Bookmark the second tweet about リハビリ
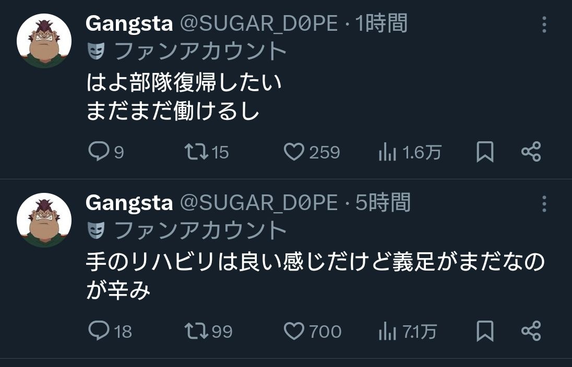Image resolution: width=572 pixels, height=367 pixels. [x=485, y=332]
